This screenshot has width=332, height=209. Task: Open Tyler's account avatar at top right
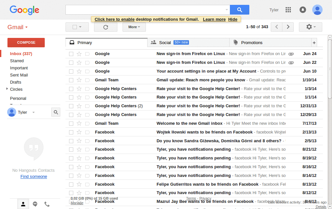pyautogui.click(x=317, y=10)
